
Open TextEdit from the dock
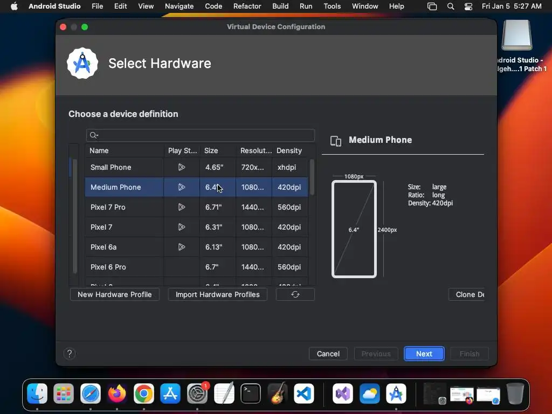tap(224, 393)
